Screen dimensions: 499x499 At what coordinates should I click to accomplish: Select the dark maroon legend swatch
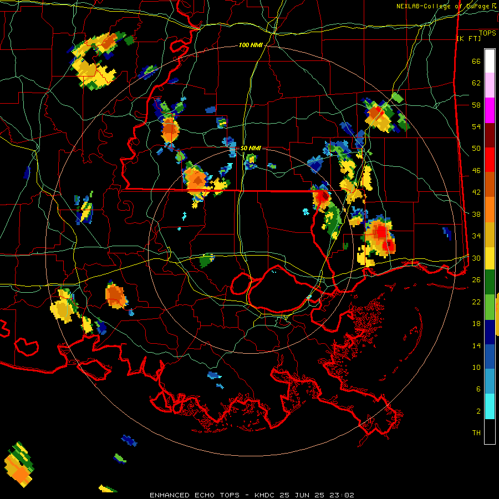[x=490, y=135]
